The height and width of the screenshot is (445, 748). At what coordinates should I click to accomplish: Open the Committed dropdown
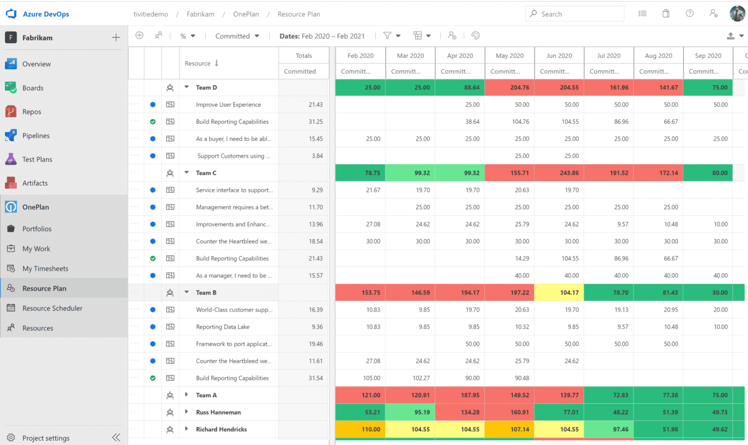click(237, 36)
